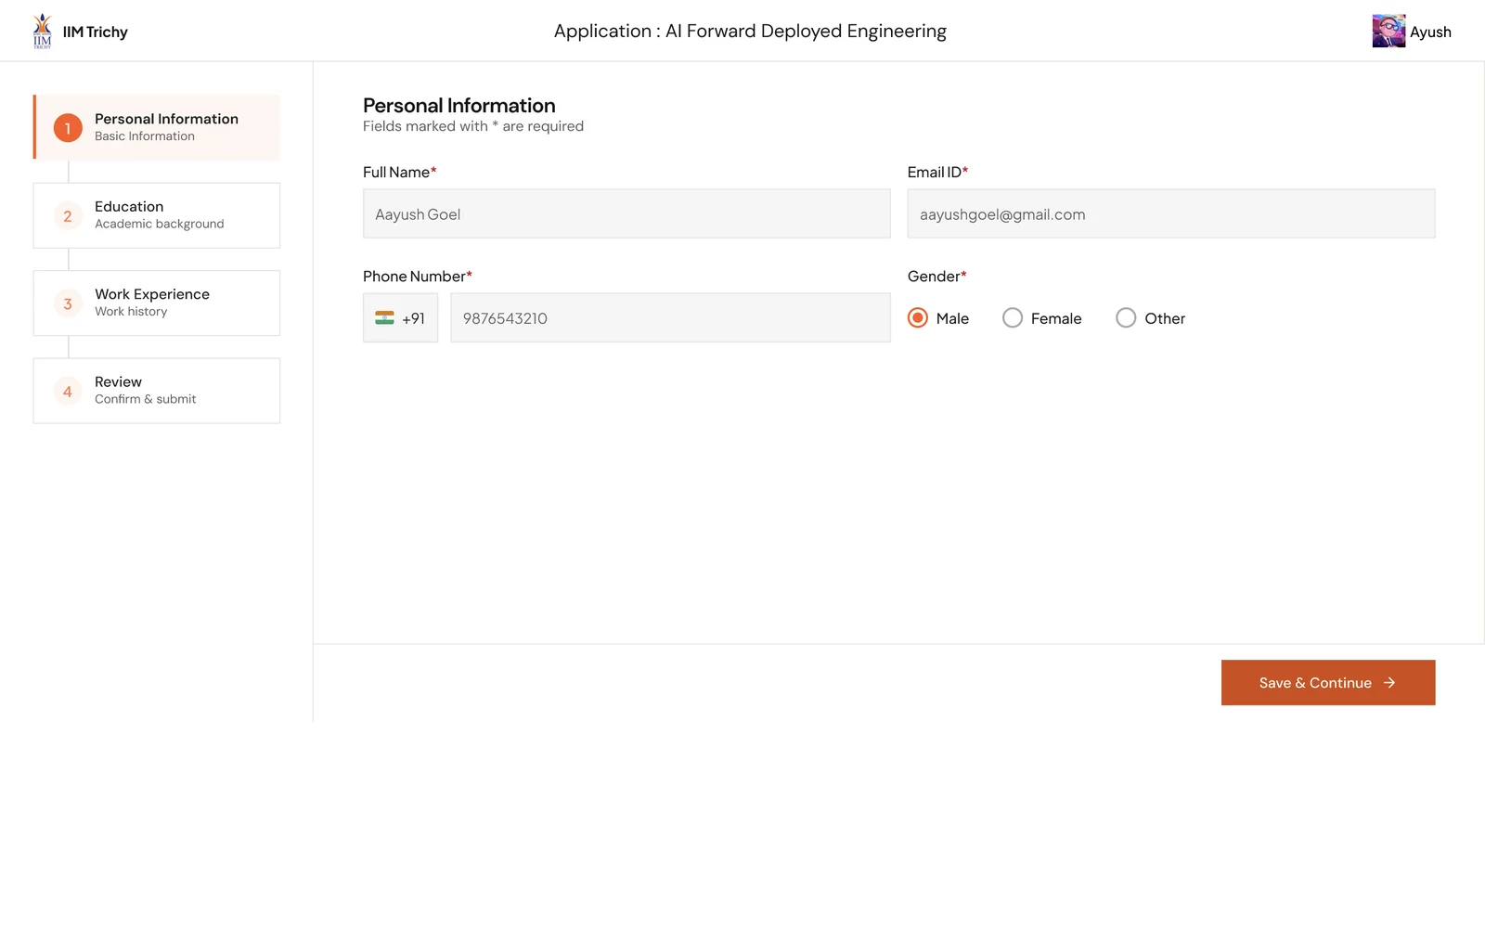Focus the phone number input
The image size is (1485, 928).
670,318
